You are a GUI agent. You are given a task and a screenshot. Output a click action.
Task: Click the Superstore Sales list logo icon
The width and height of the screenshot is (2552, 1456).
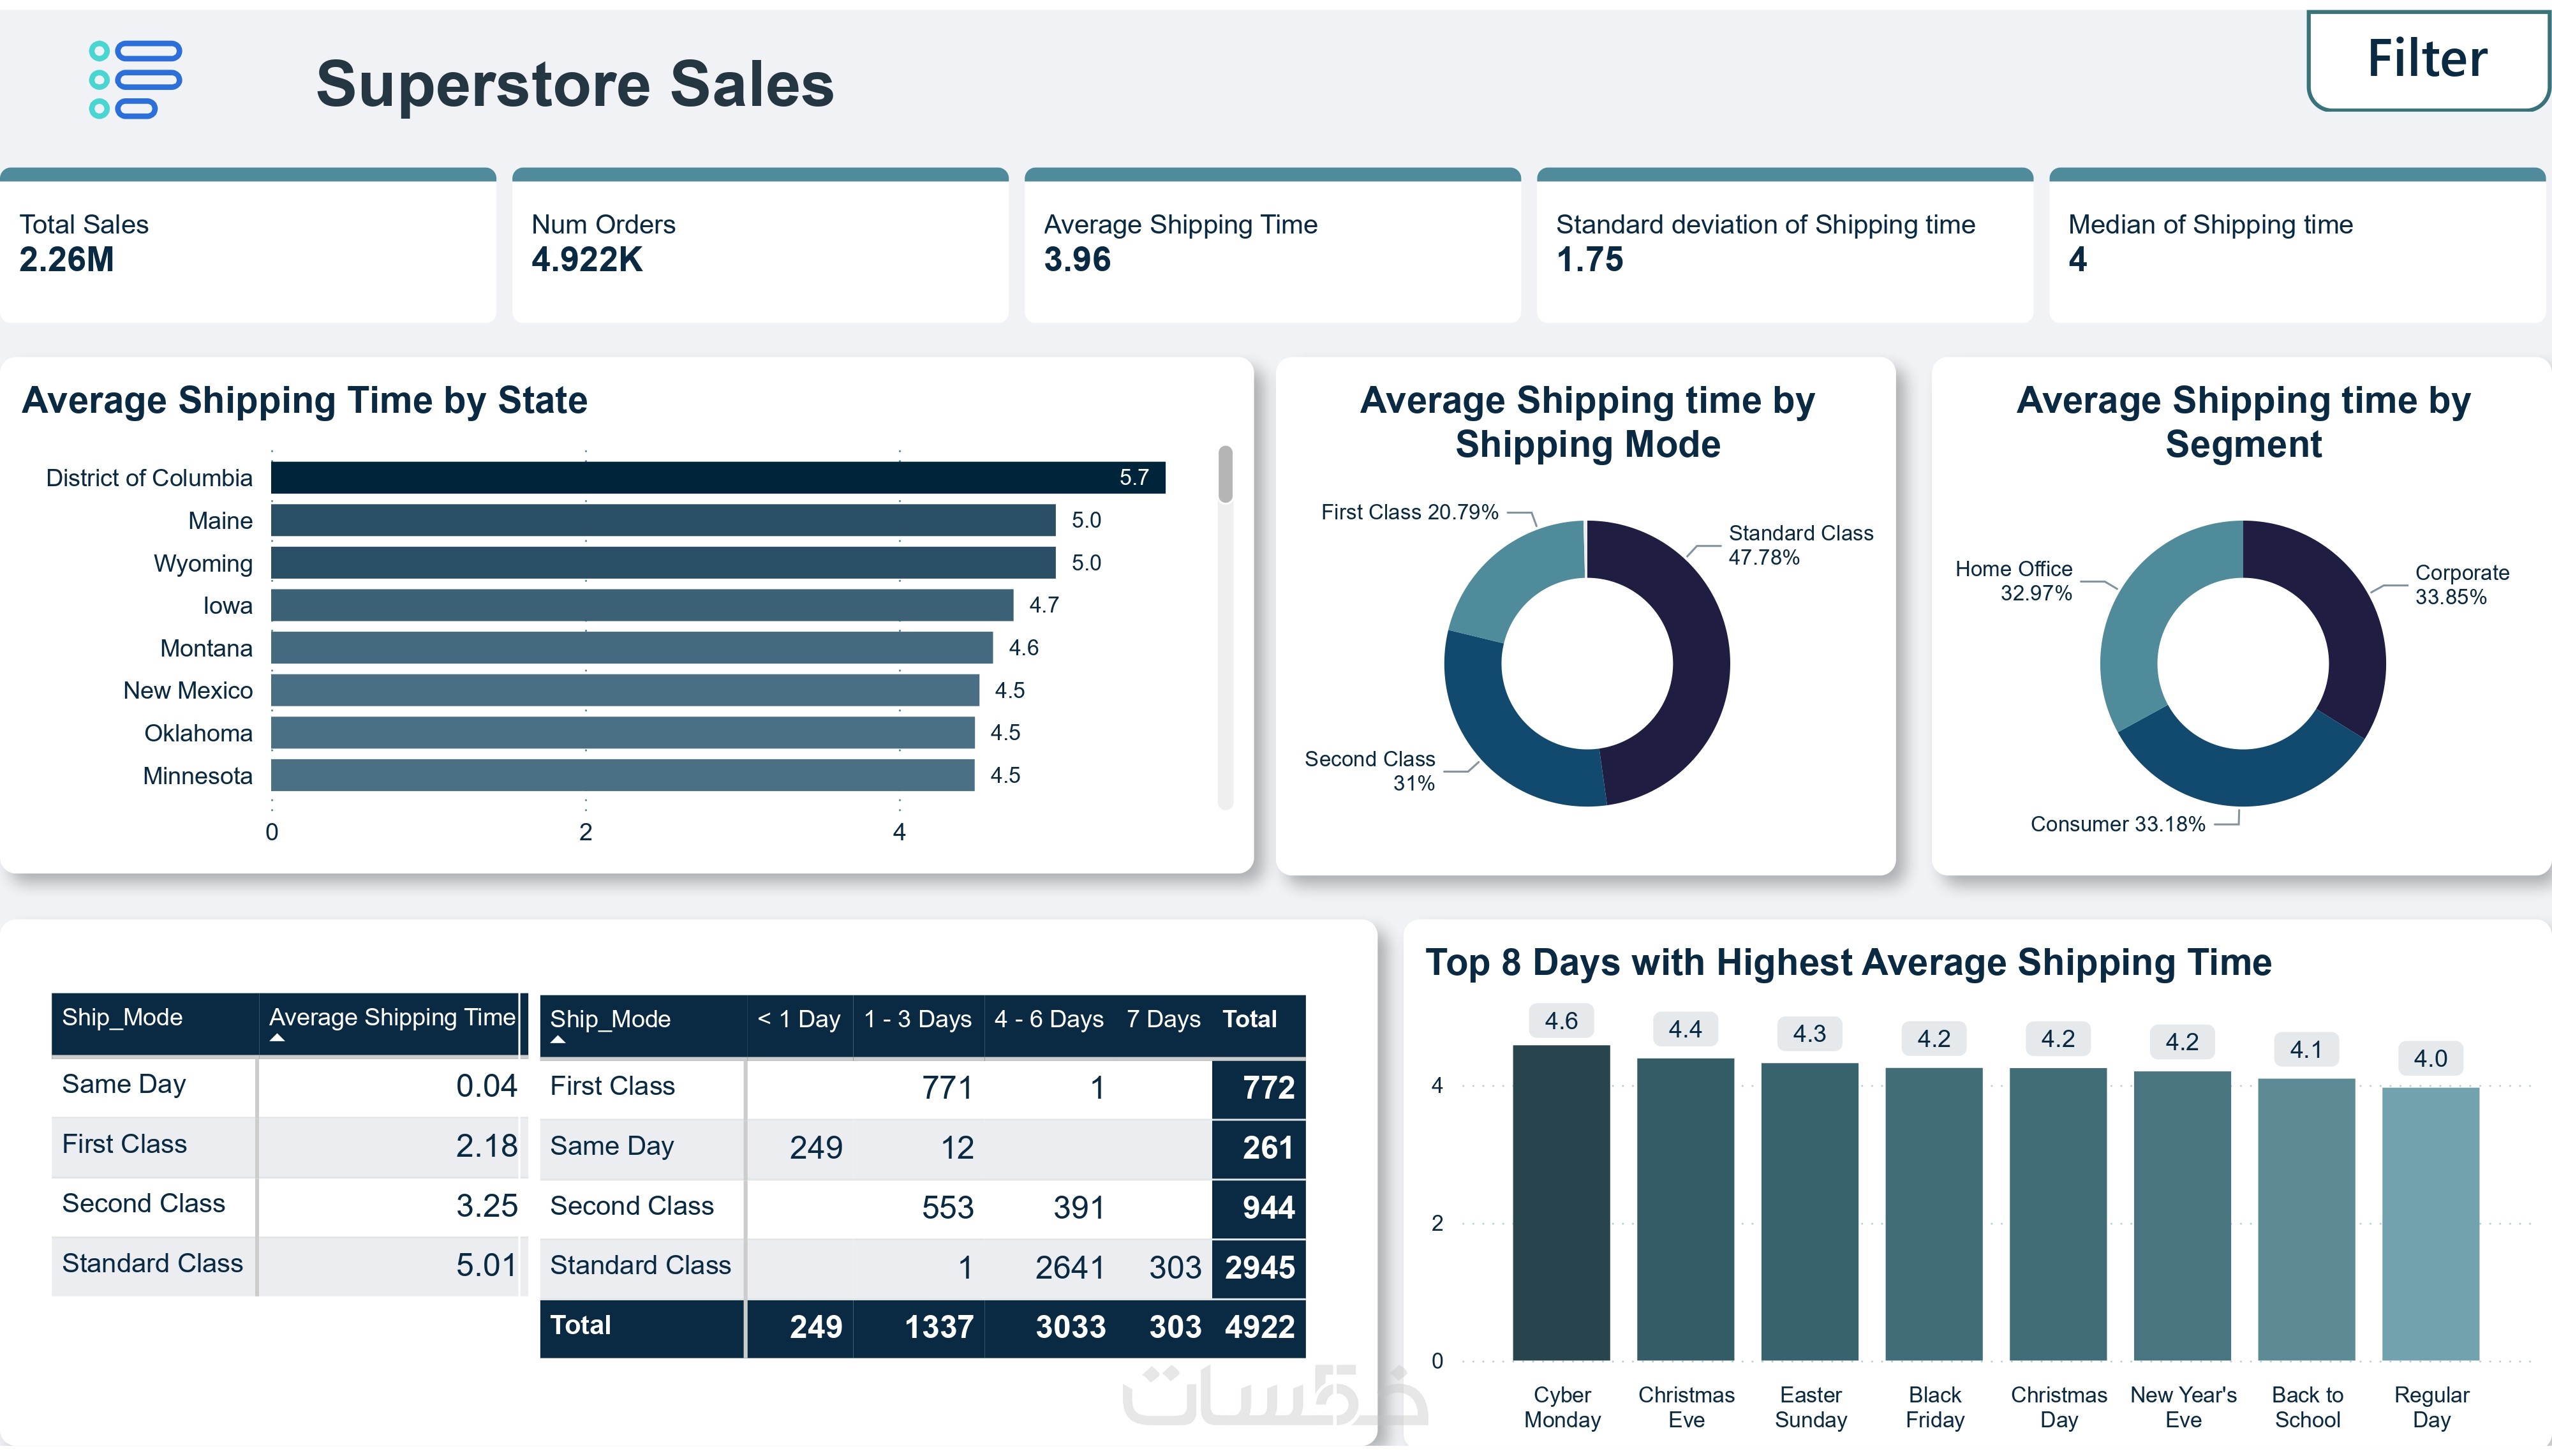(136, 80)
